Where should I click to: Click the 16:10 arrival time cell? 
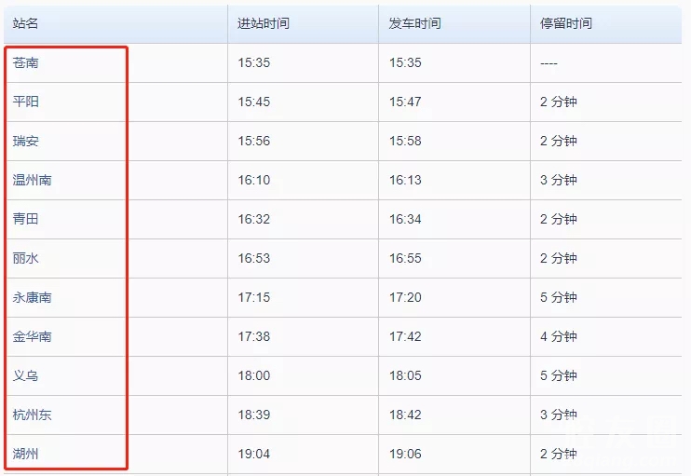[254, 180]
